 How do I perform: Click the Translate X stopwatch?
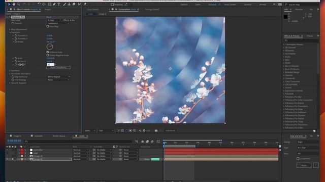[16, 35]
